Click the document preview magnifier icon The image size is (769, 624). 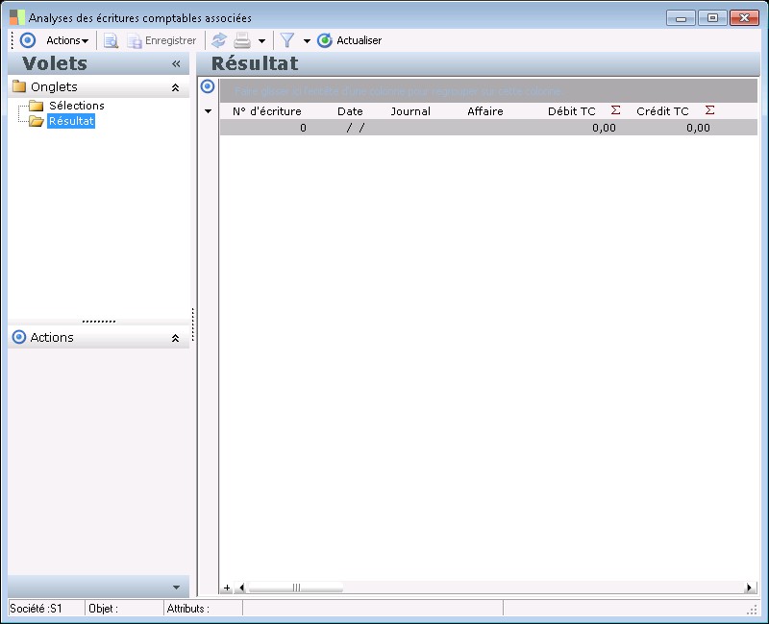tap(111, 40)
